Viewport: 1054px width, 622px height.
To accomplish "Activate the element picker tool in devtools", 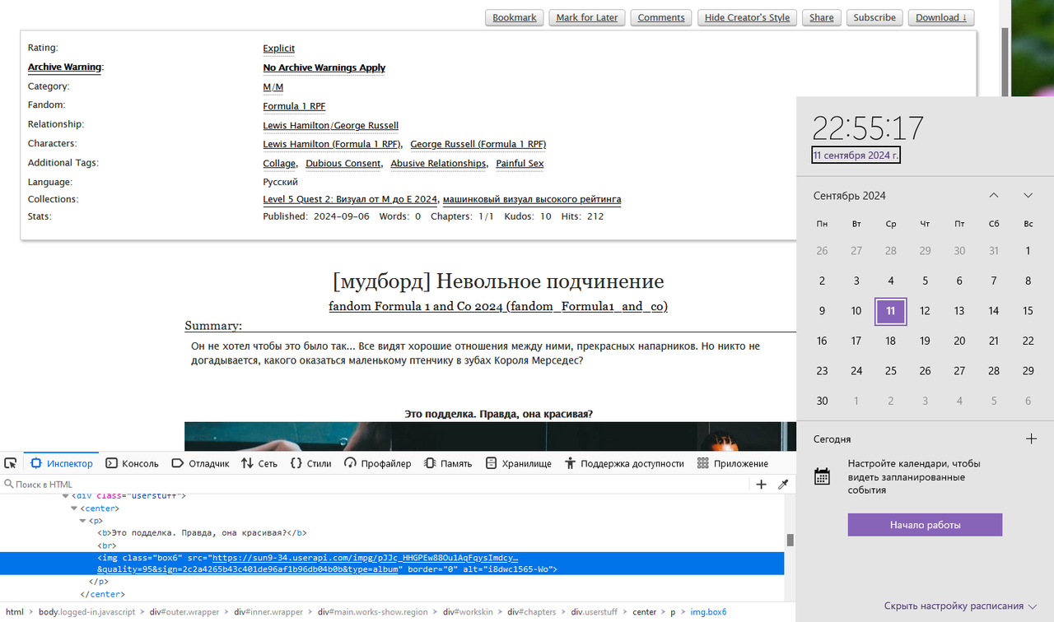I will [x=11, y=463].
